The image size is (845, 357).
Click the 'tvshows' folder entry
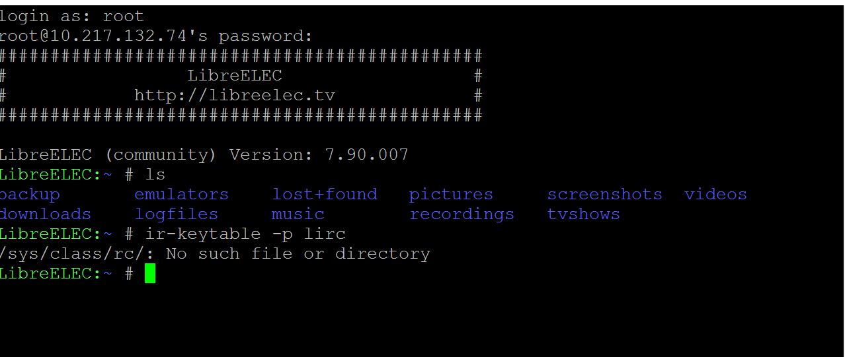(x=583, y=214)
